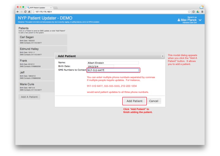Image resolution: width=220 pixels, height=156 pixels.
Task: Select the Carl Sagan patient card
Action: 43,40
